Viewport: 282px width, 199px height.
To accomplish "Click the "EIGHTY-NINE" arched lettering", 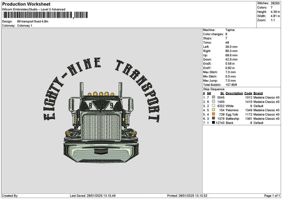I will tap(72, 88).
